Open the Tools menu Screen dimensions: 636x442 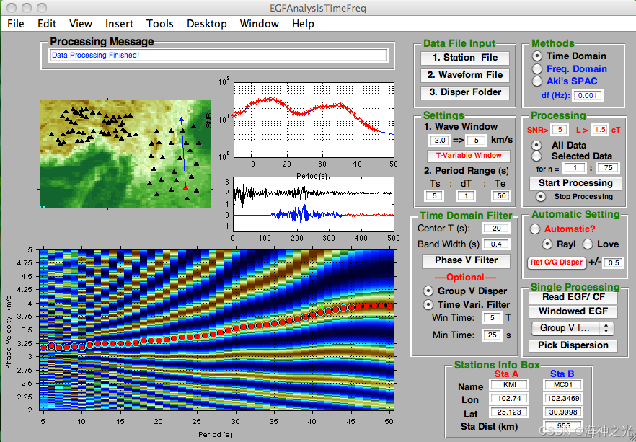pos(160,24)
